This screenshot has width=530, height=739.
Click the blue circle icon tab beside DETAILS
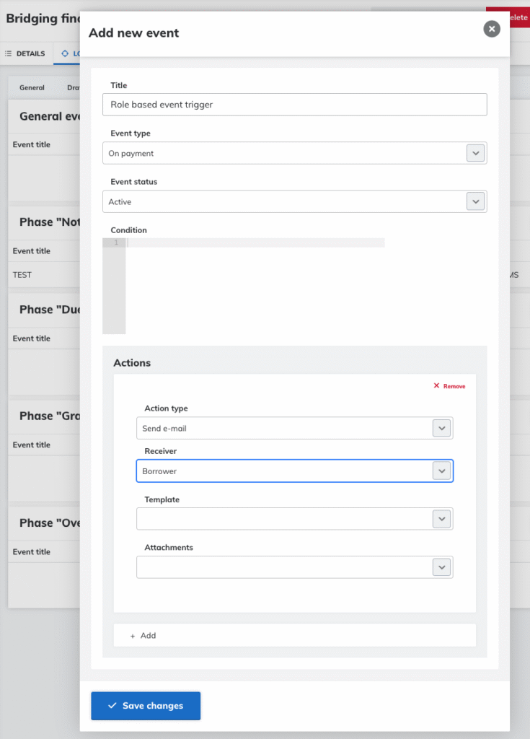click(66, 53)
